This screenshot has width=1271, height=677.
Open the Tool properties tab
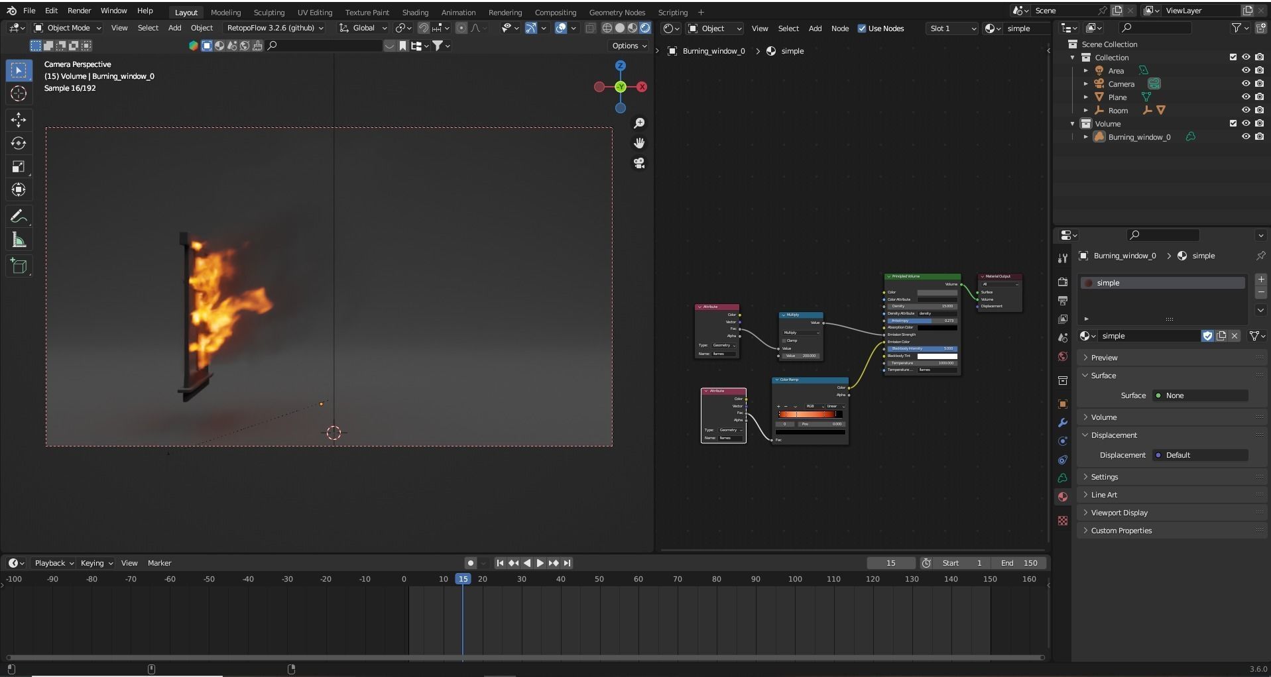tap(1063, 258)
